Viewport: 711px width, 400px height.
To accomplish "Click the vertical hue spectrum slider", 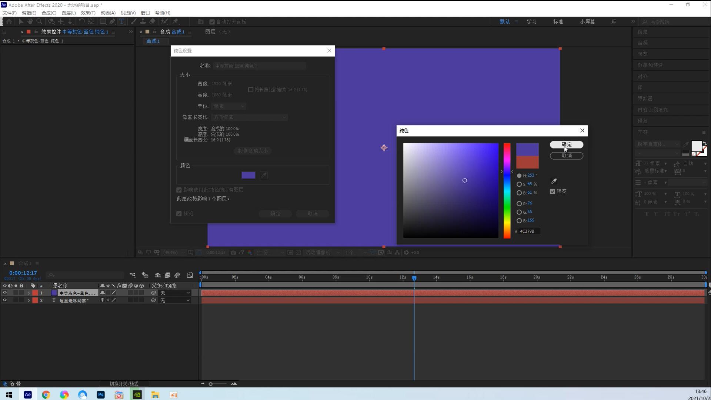I will click(507, 191).
